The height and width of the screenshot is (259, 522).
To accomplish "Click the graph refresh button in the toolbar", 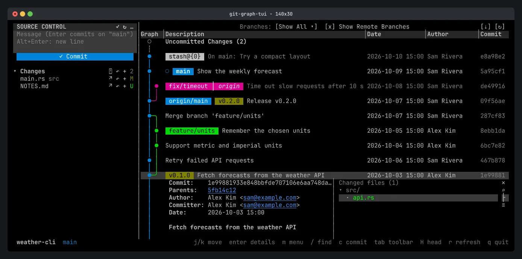I will pyautogui.click(x=500, y=27).
